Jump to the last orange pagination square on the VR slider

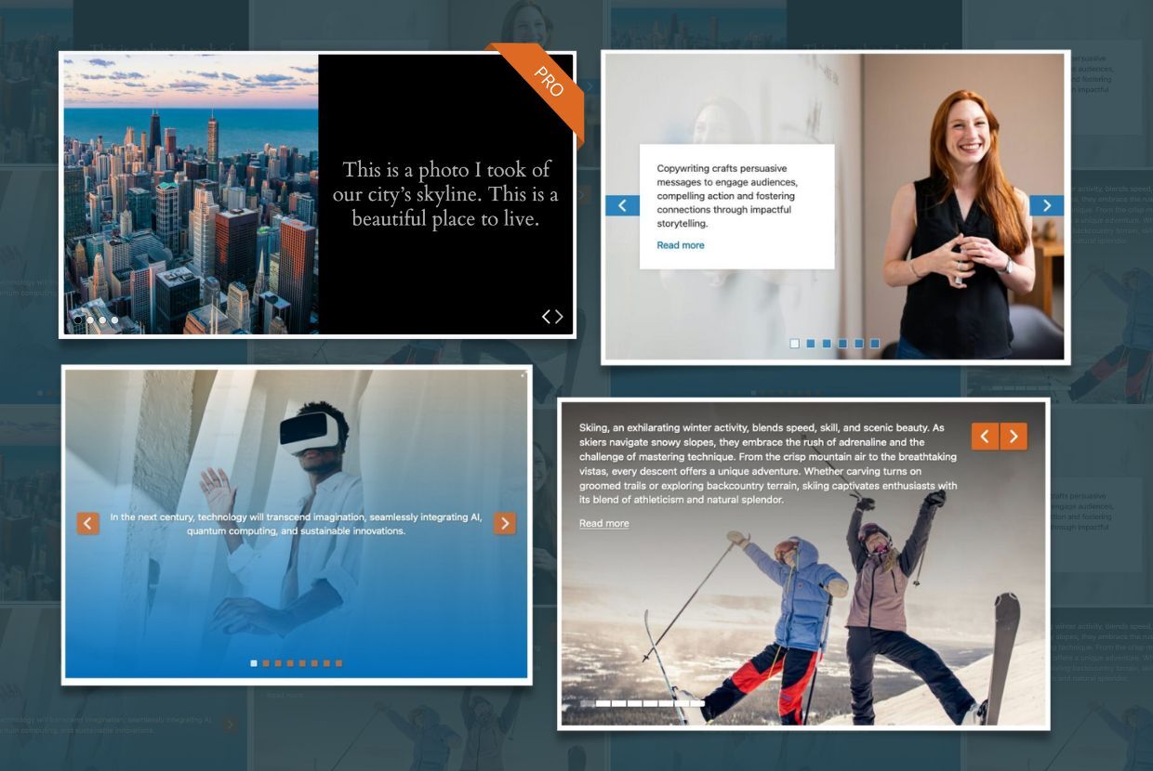tap(338, 663)
